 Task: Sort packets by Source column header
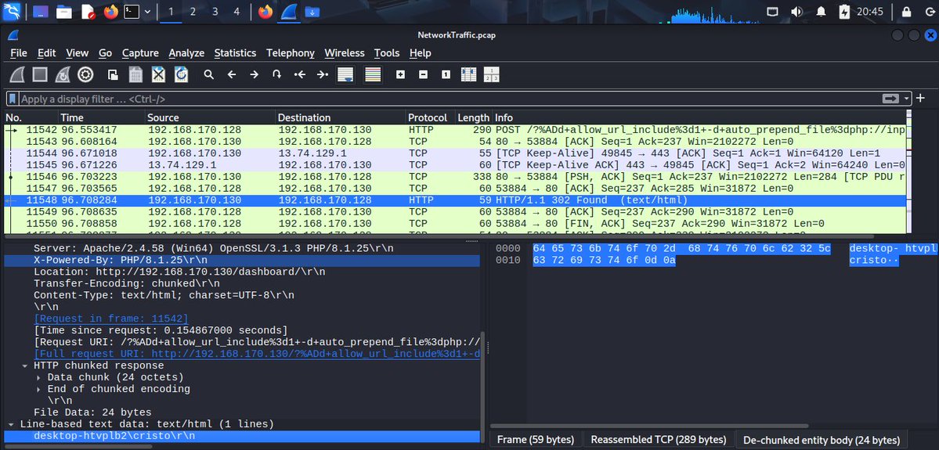click(x=210, y=117)
